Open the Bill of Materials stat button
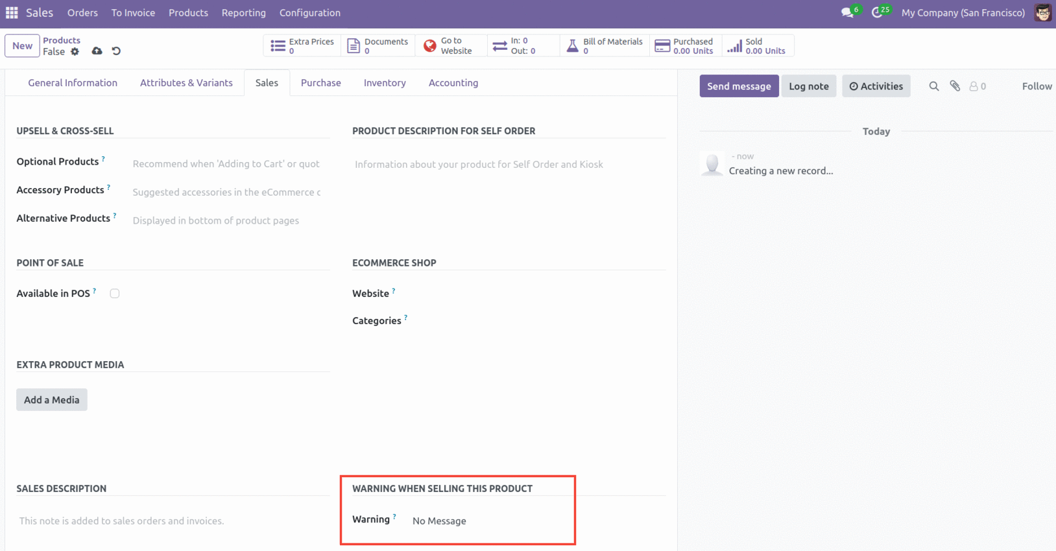Viewport: 1056px width, 551px height. (x=605, y=46)
